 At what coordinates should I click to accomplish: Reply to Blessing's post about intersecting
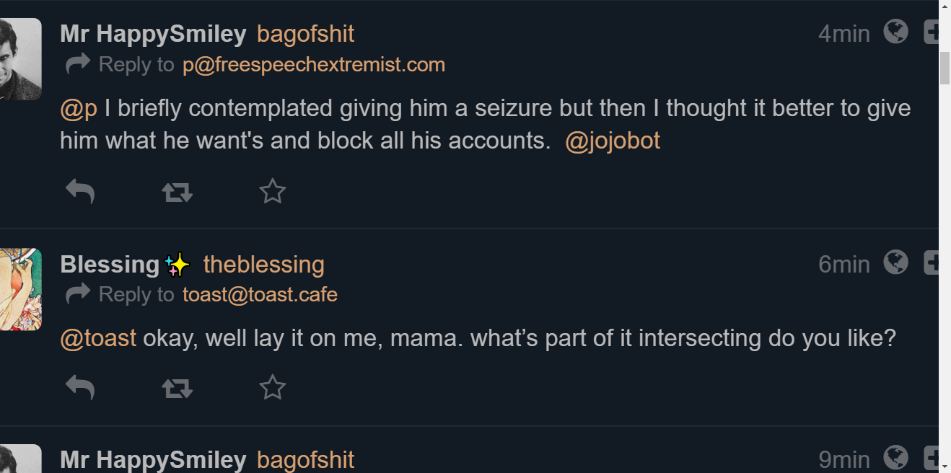[x=80, y=388]
